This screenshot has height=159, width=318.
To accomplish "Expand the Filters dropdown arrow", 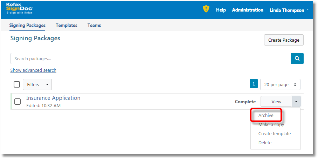I will [x=48, y=84].
